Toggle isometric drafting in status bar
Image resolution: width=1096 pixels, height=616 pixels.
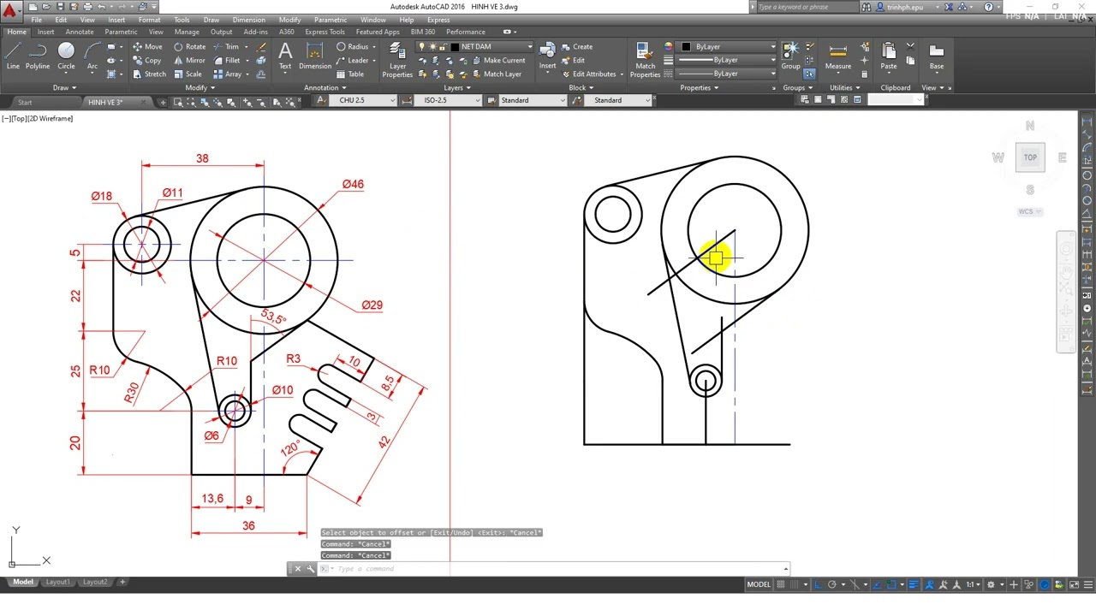pyautogui.click(x=854, y=585)
